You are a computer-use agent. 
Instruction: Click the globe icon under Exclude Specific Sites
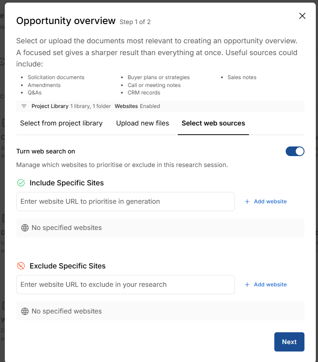coord(25,311)
